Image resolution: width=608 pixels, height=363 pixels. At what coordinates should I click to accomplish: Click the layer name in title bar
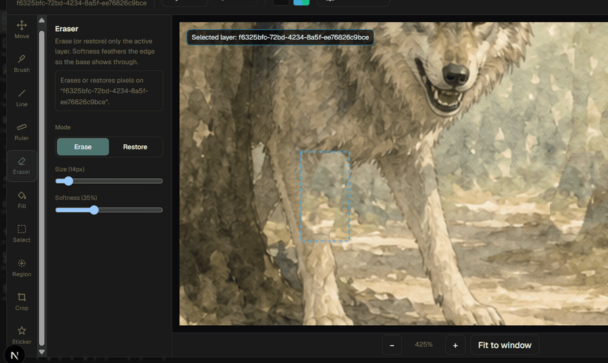pyautogui.click(x=82, y=3)
